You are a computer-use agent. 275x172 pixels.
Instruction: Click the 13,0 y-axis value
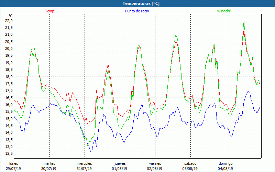click(9, 146)
